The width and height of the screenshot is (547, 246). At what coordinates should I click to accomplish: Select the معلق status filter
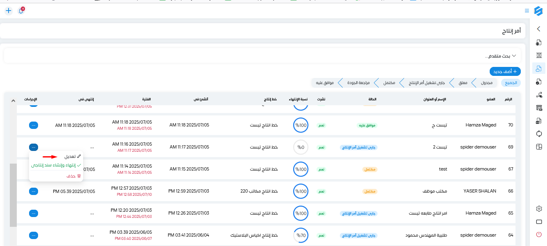[x=463, y=83]
